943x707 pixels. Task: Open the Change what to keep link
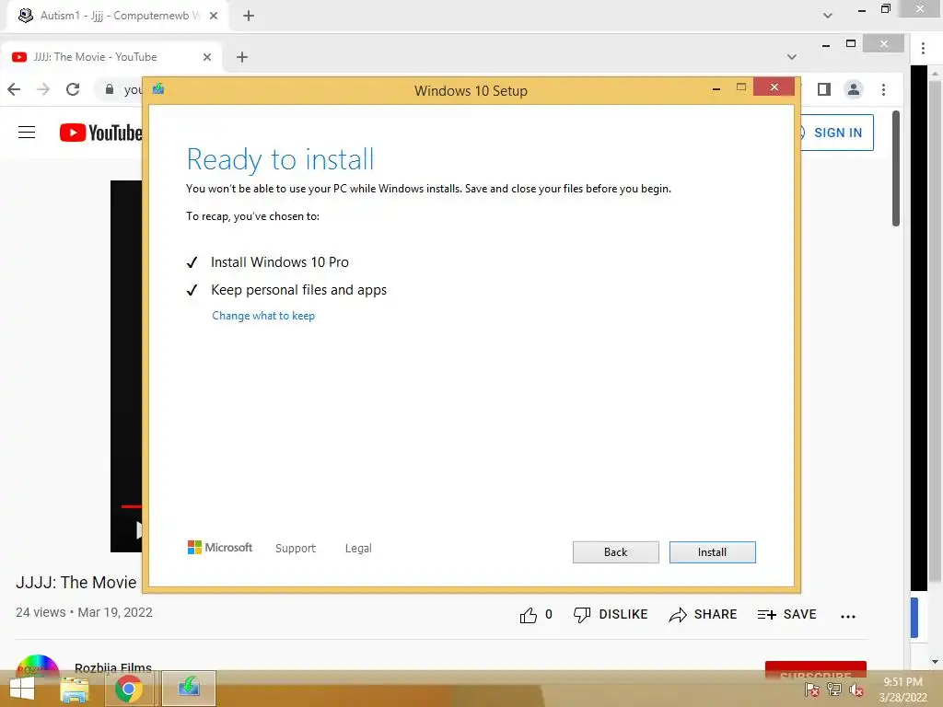[262, 316]
